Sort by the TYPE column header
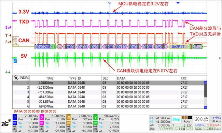Image resolution: width=222 pixels, height=133 pixels. coord(73,78)
